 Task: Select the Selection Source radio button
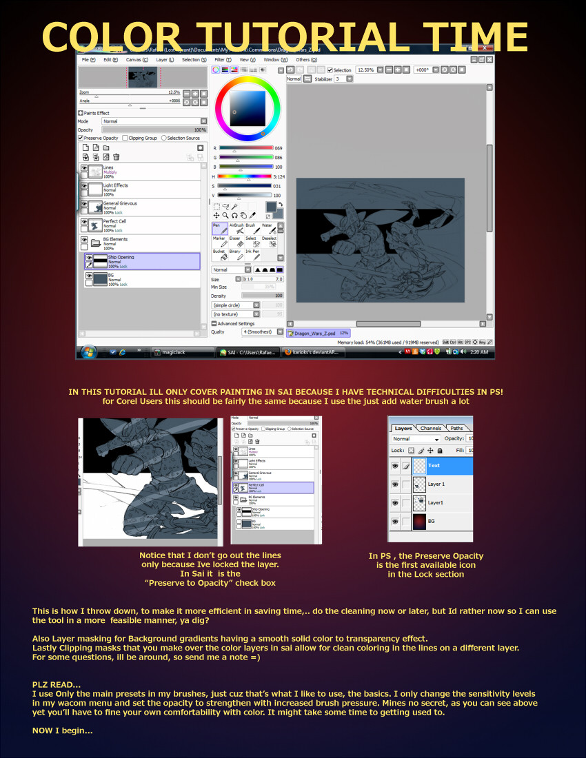tap(164, 139)
